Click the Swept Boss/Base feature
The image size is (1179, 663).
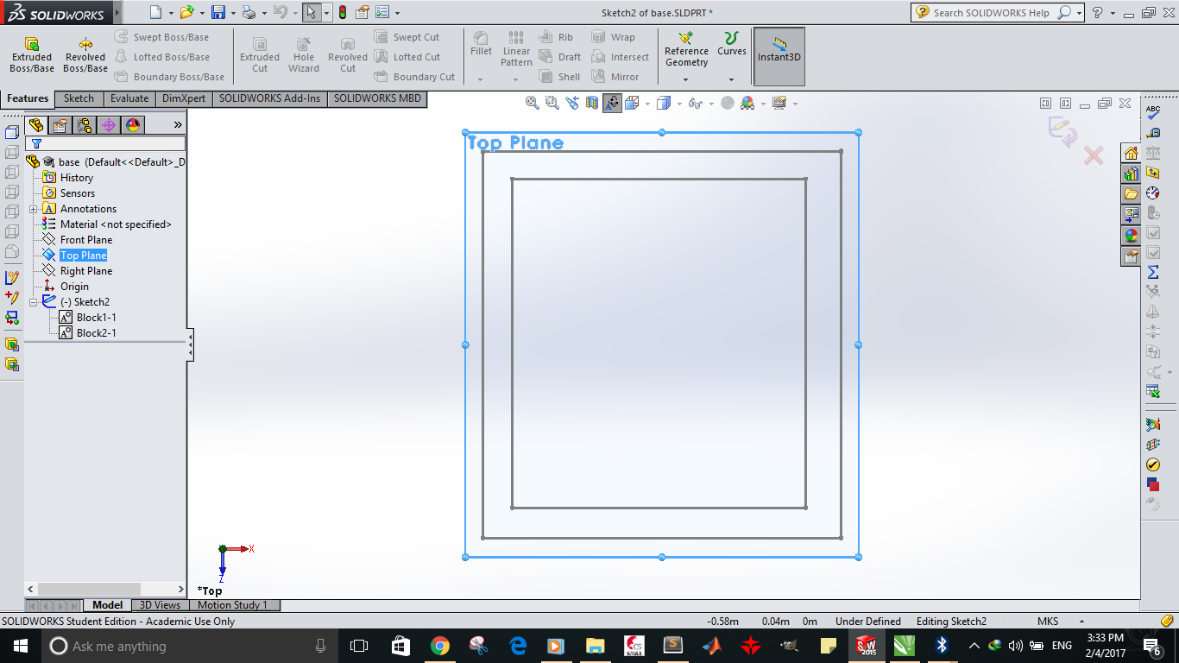coord(162,37)
